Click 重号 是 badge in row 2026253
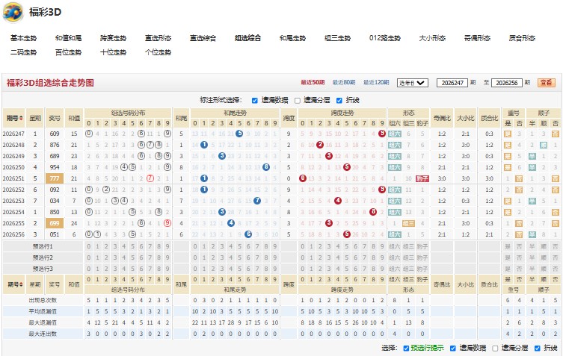The width and height of the screenshot is (563, 356). click(508, 201)
